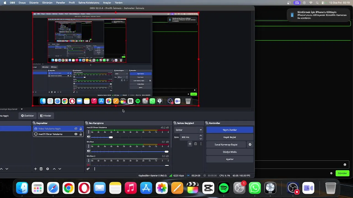Move selected source up in Kaynaklar
Screen dimensions: 353x198
(x=54, y=169)
